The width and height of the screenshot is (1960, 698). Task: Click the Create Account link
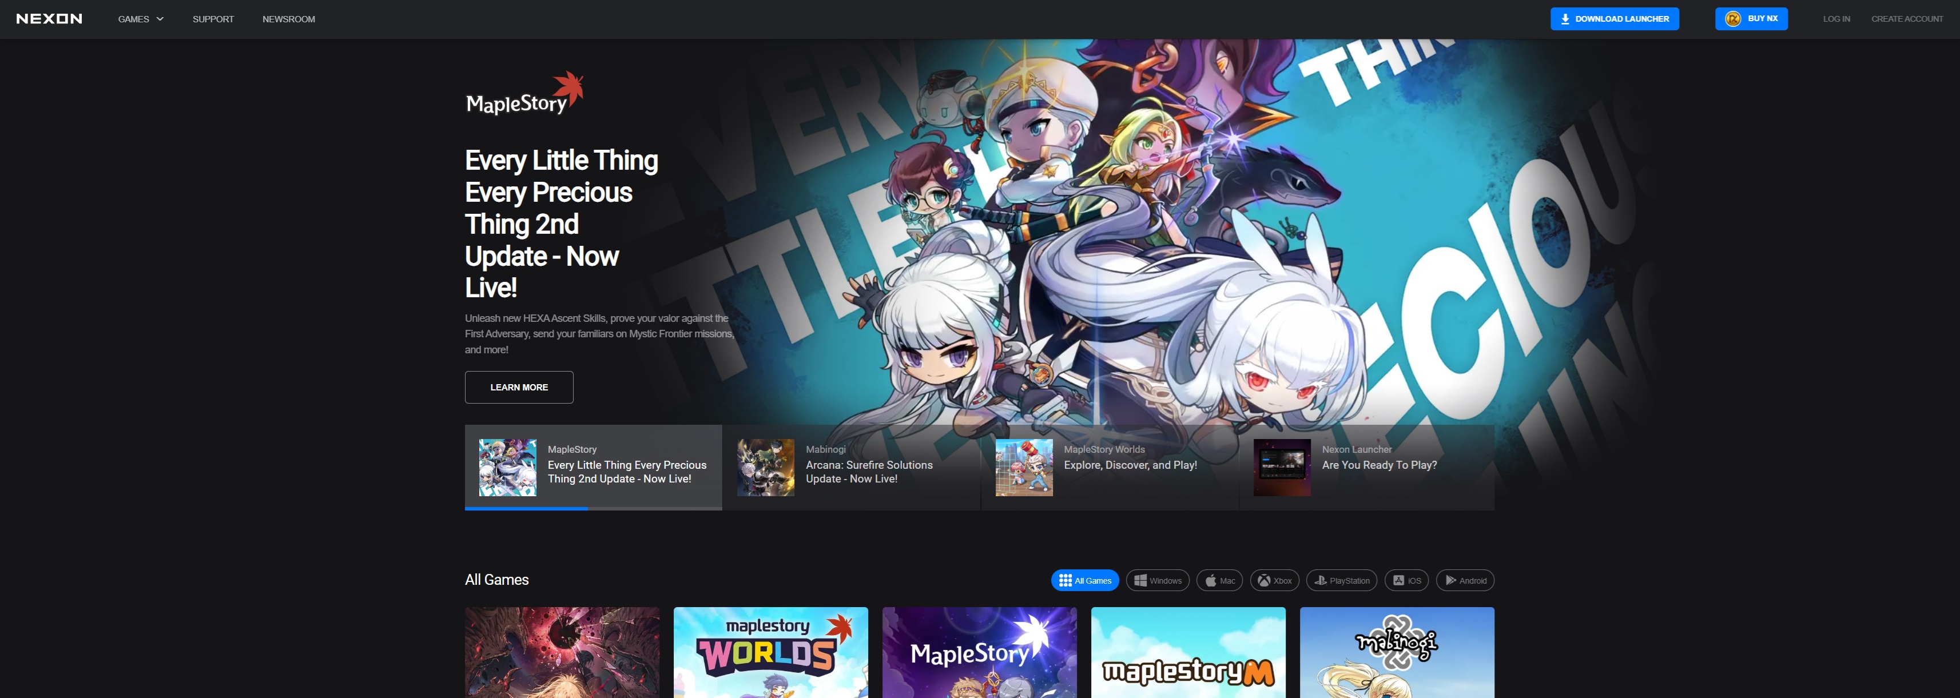click(x=1907, y=19)
